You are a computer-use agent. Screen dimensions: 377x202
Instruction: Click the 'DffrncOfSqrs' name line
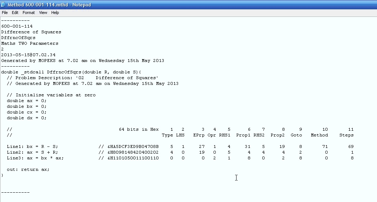click(18, 38)
